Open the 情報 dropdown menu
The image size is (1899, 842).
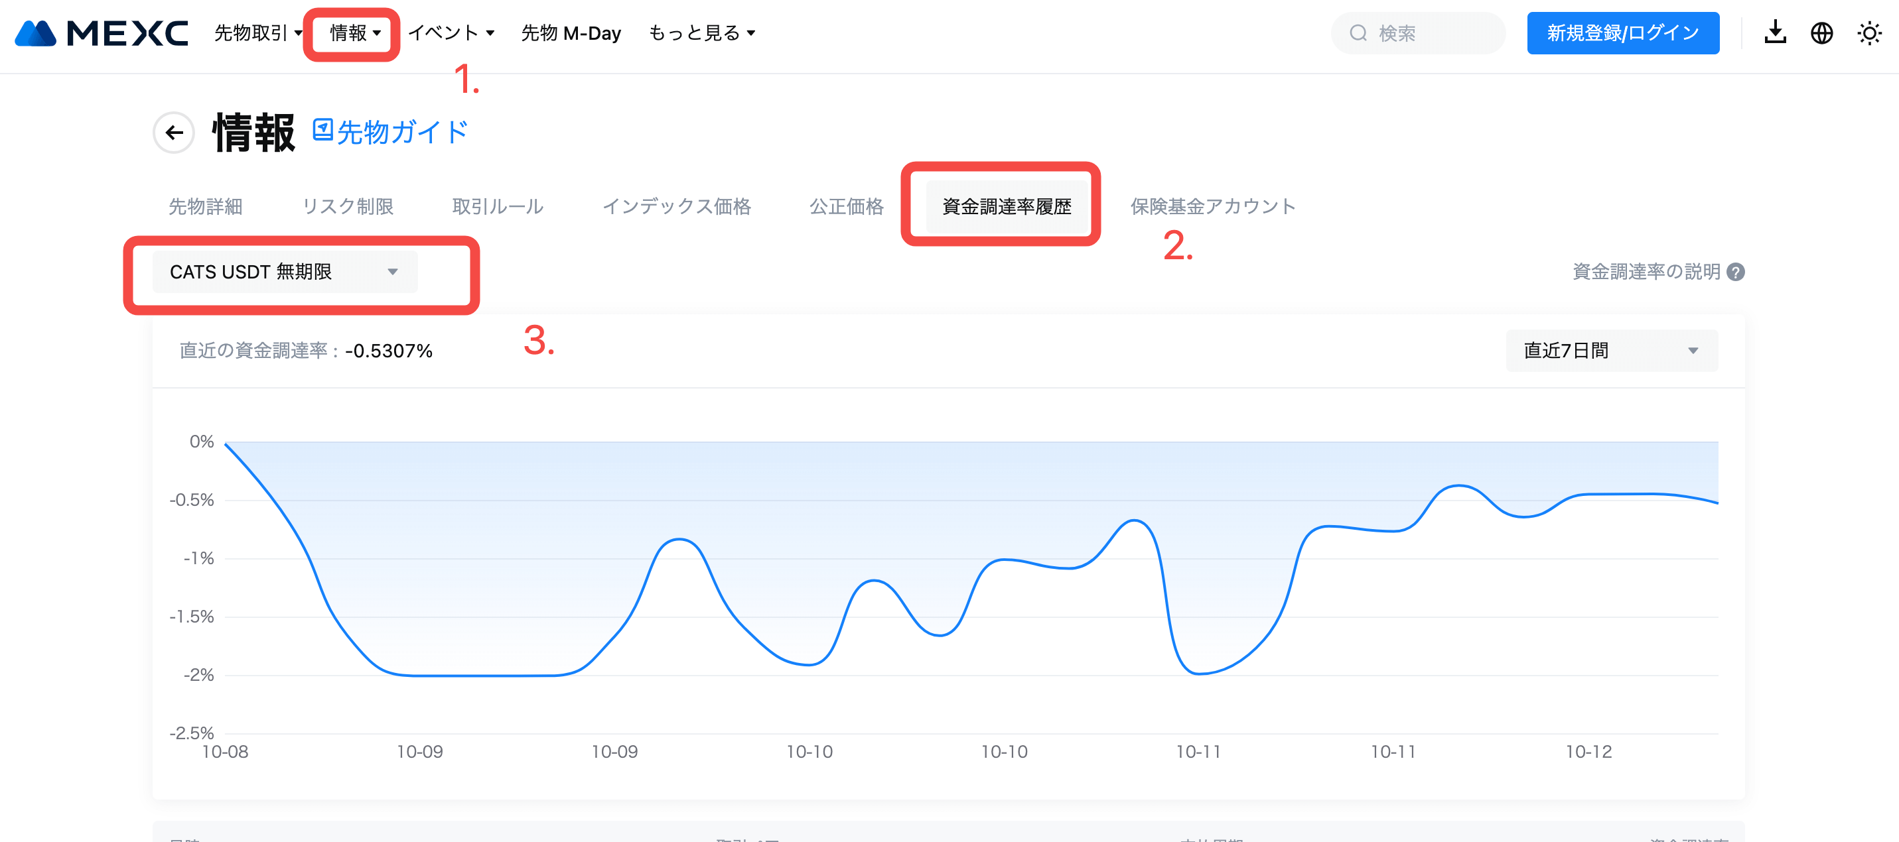tap(354, 33)
